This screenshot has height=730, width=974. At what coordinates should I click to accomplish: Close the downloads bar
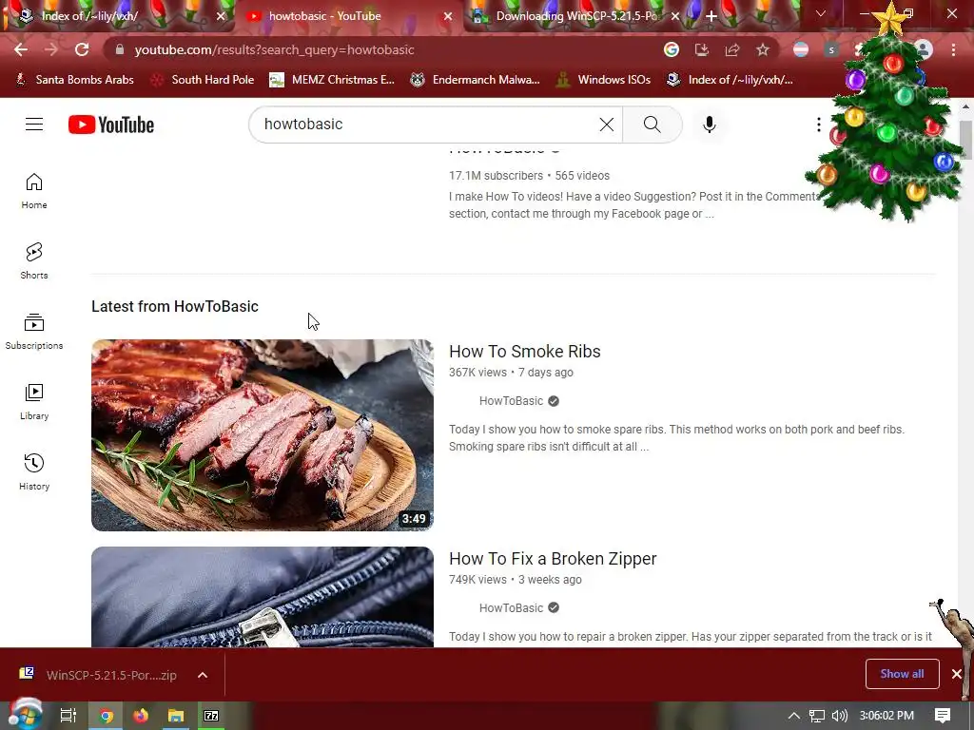(957, 674)
